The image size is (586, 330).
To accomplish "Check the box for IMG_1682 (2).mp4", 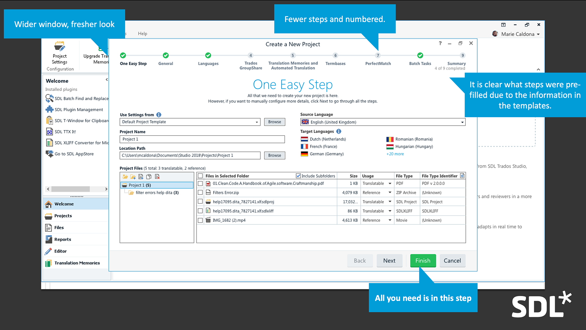I will point(200,220).
